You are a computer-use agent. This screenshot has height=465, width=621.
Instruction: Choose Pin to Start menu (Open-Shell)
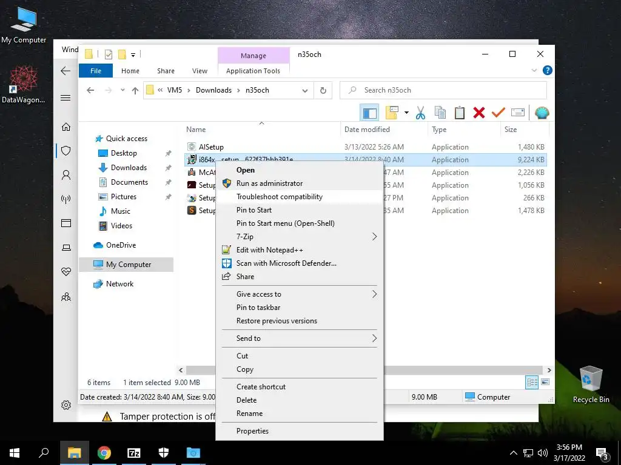tap(300, 223)
